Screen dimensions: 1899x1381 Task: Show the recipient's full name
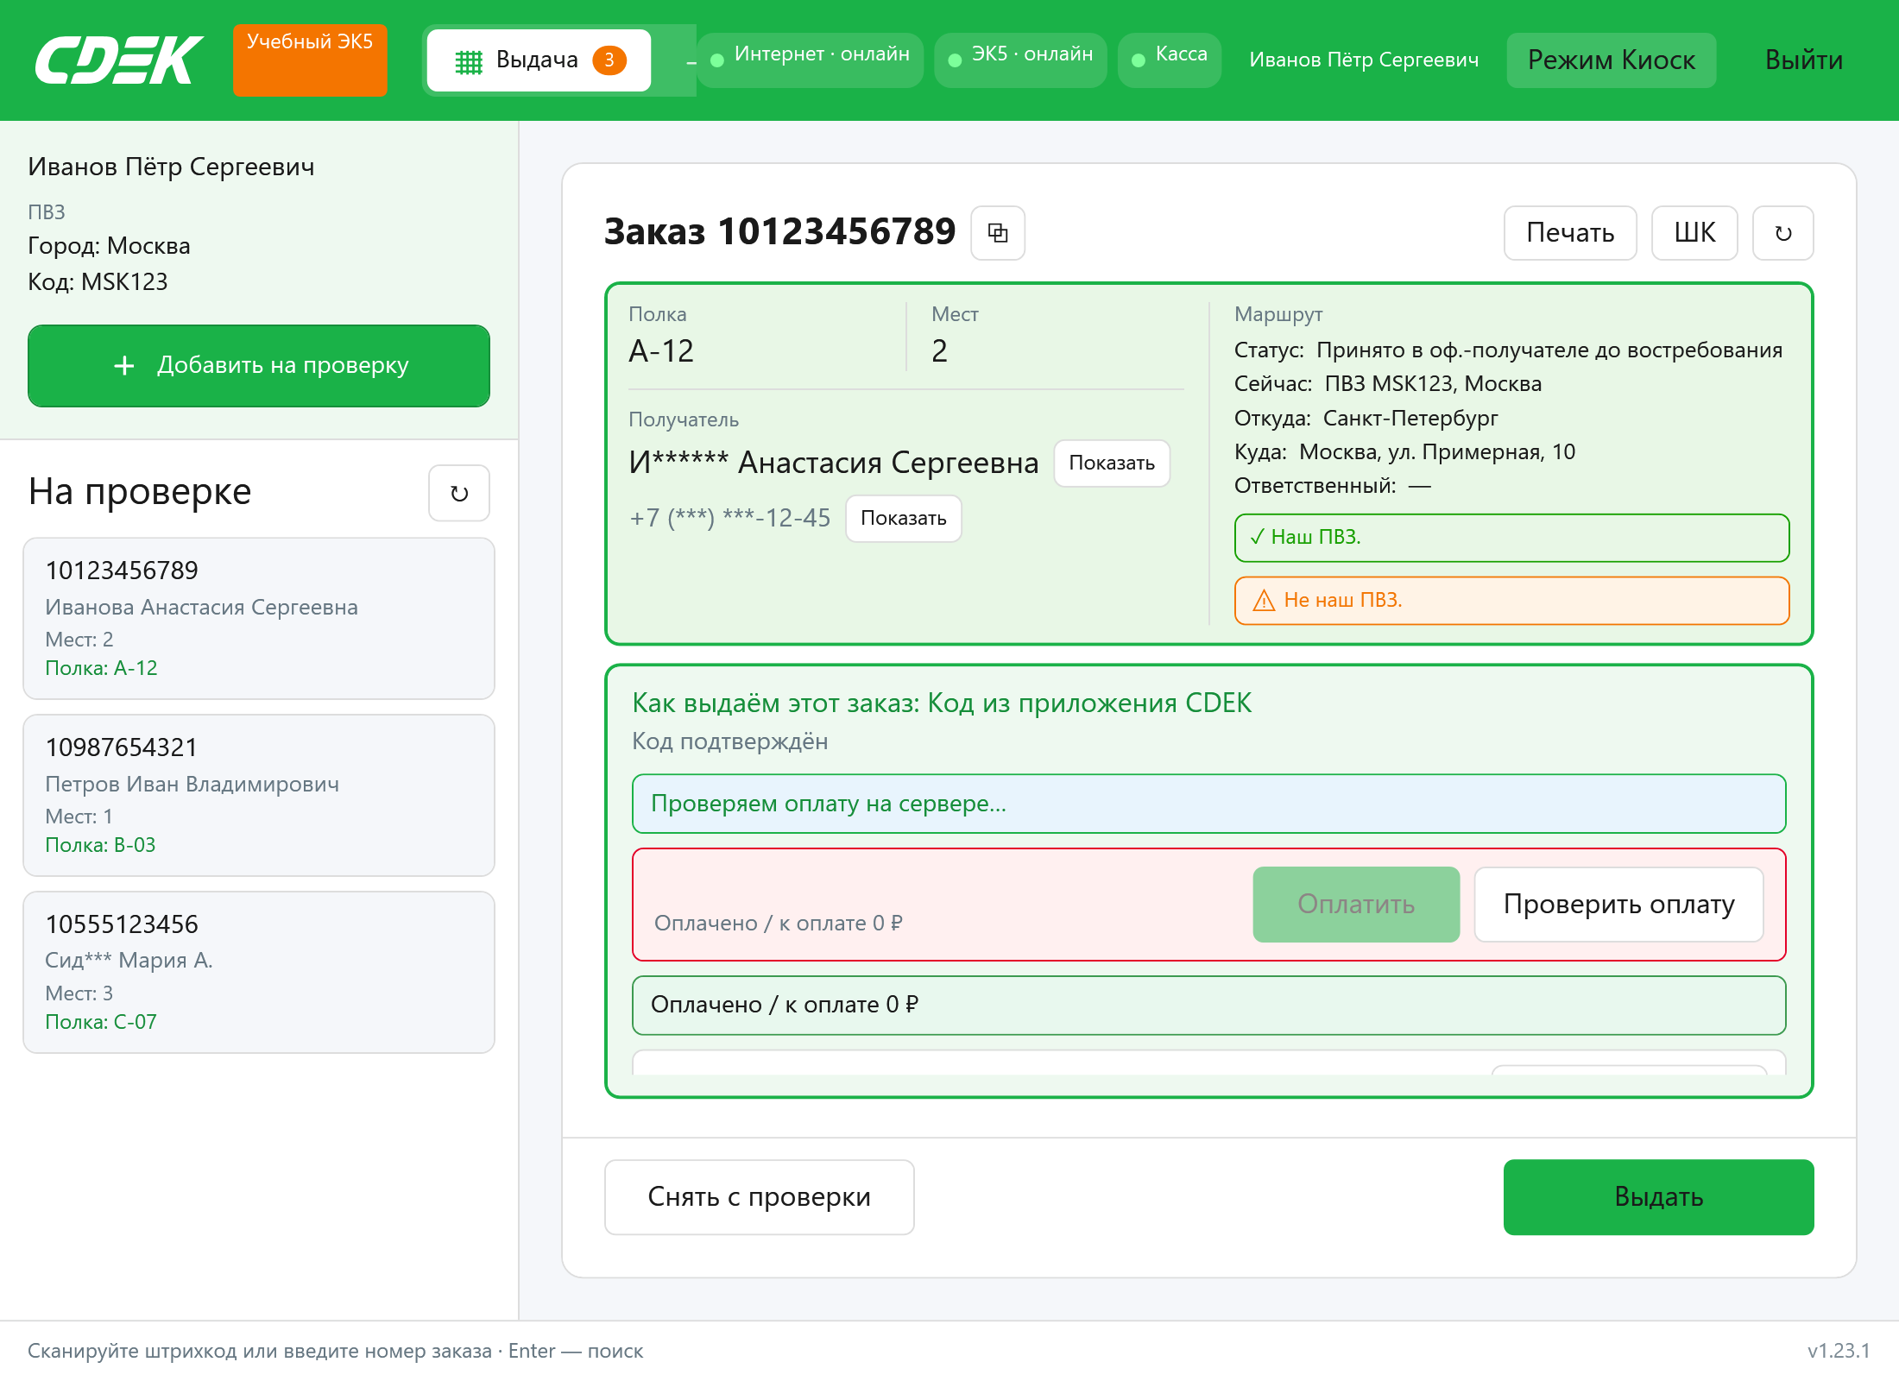tap(1112, 463)
